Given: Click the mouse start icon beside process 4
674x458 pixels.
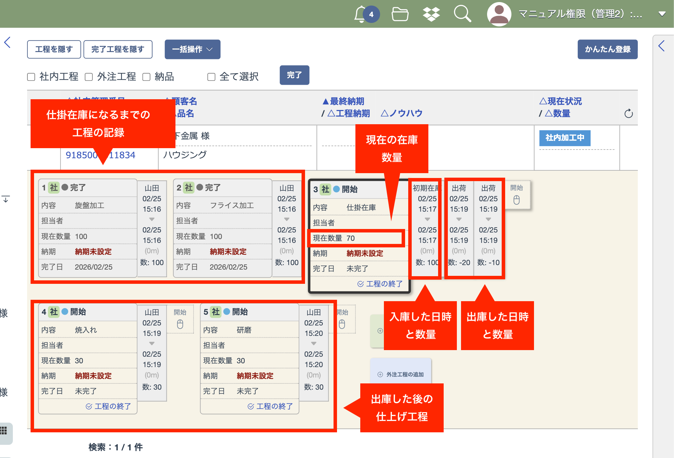Looking at the screenshot, I should (x=180, y=324).
